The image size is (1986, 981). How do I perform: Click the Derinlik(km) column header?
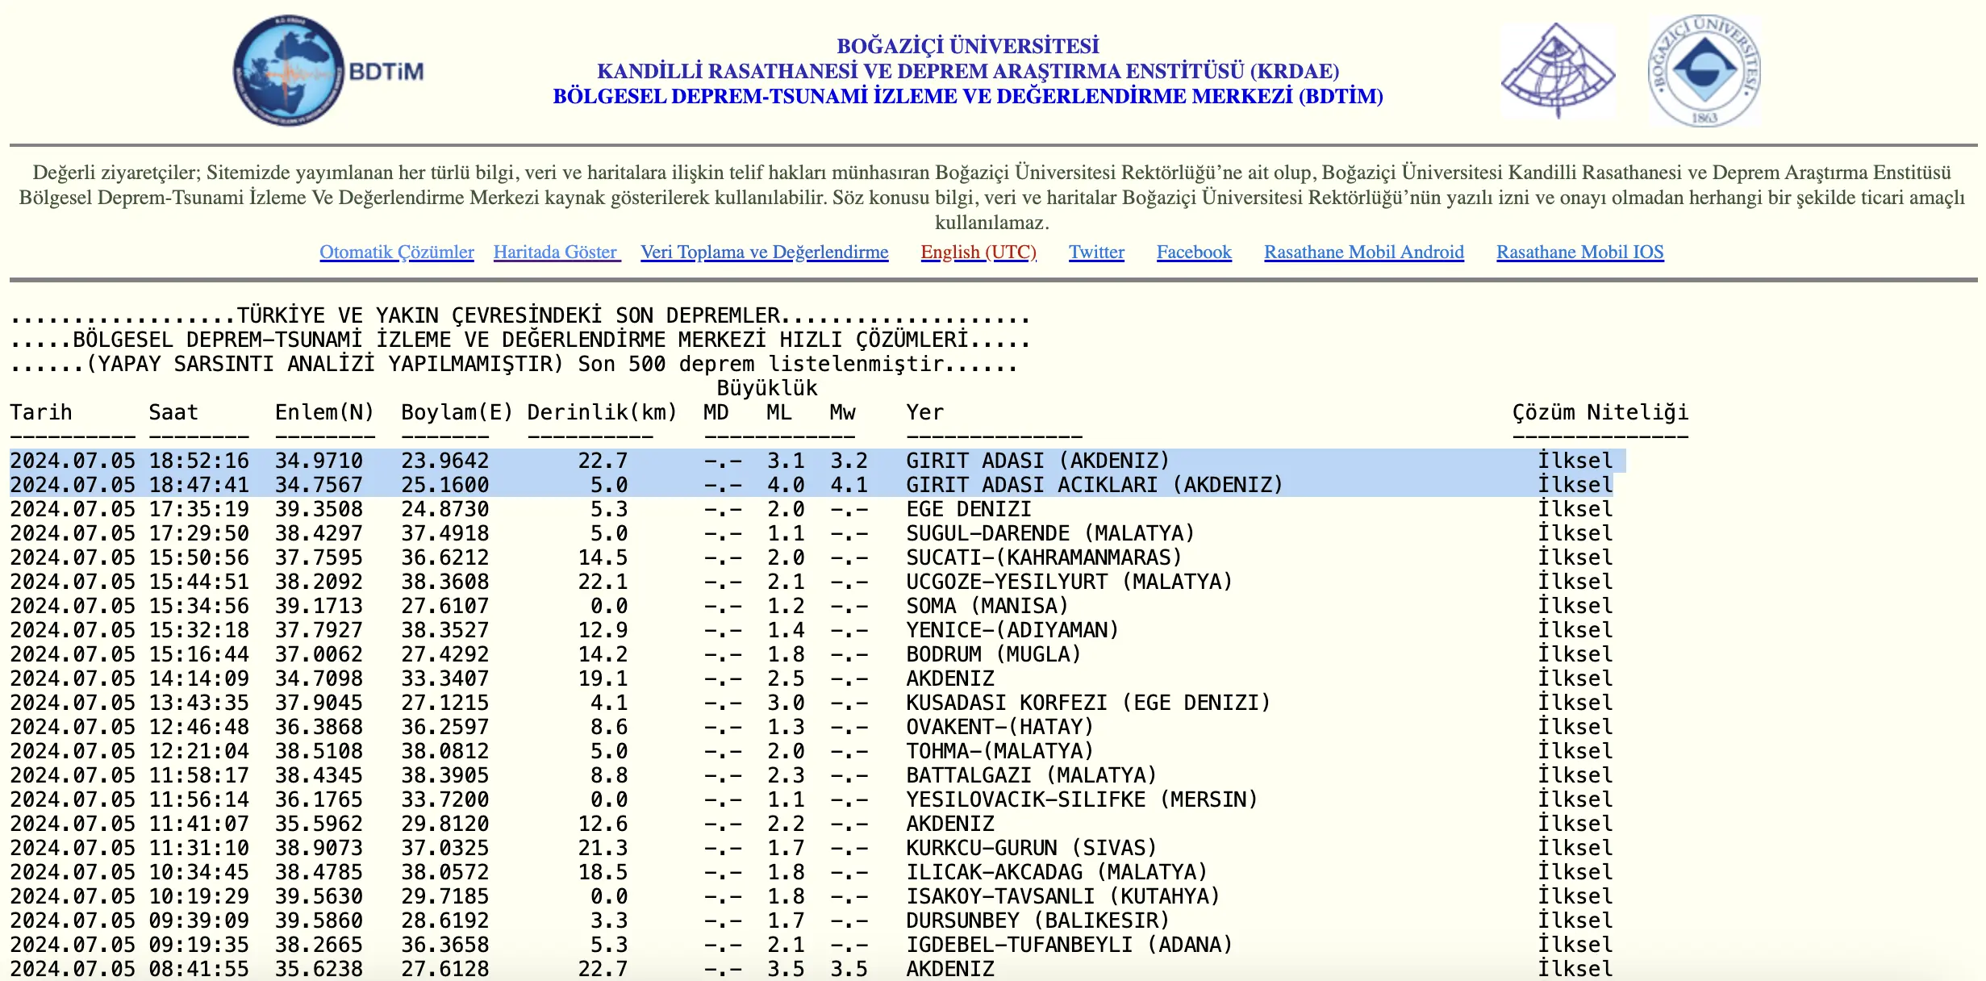tap(603, 412)
